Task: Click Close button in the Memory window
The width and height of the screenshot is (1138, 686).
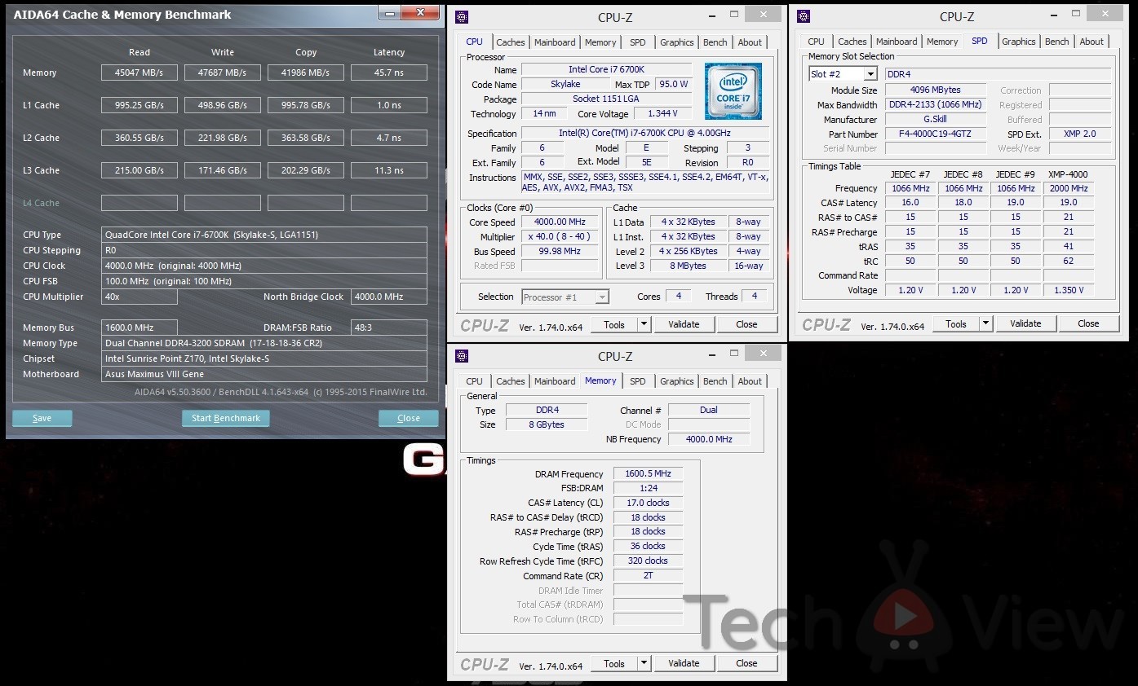Action: tap(746, 663)
